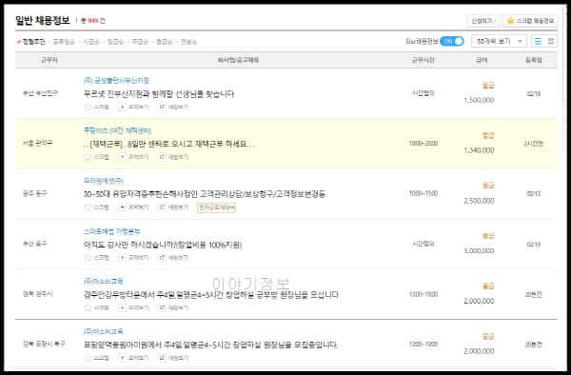Screen dimensions: 571x375
Task: Scrap star for 창업비용 100%지원 posting
Action: point(88,257)
